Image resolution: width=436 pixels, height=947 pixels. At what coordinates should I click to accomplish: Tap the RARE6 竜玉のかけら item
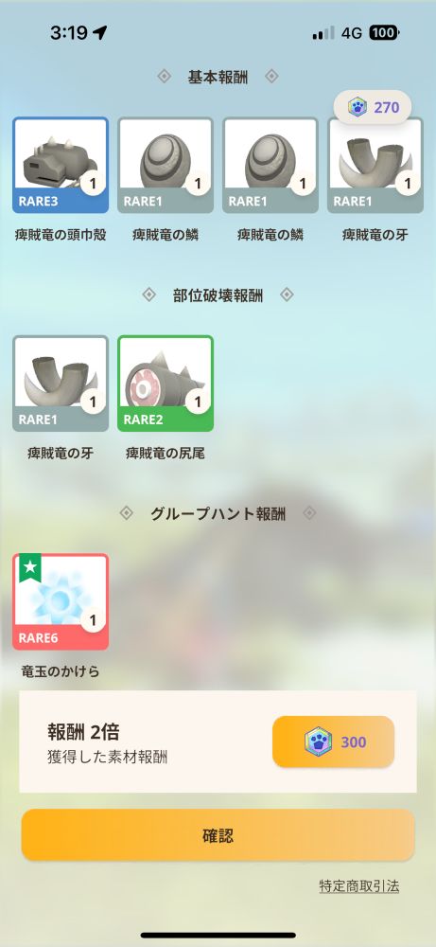coord(61,602)
